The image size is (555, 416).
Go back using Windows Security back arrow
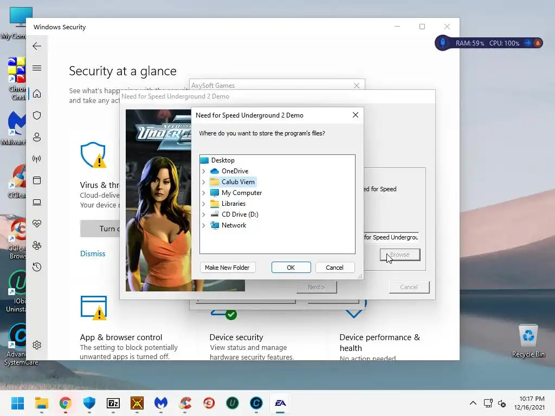coord(37,46)
